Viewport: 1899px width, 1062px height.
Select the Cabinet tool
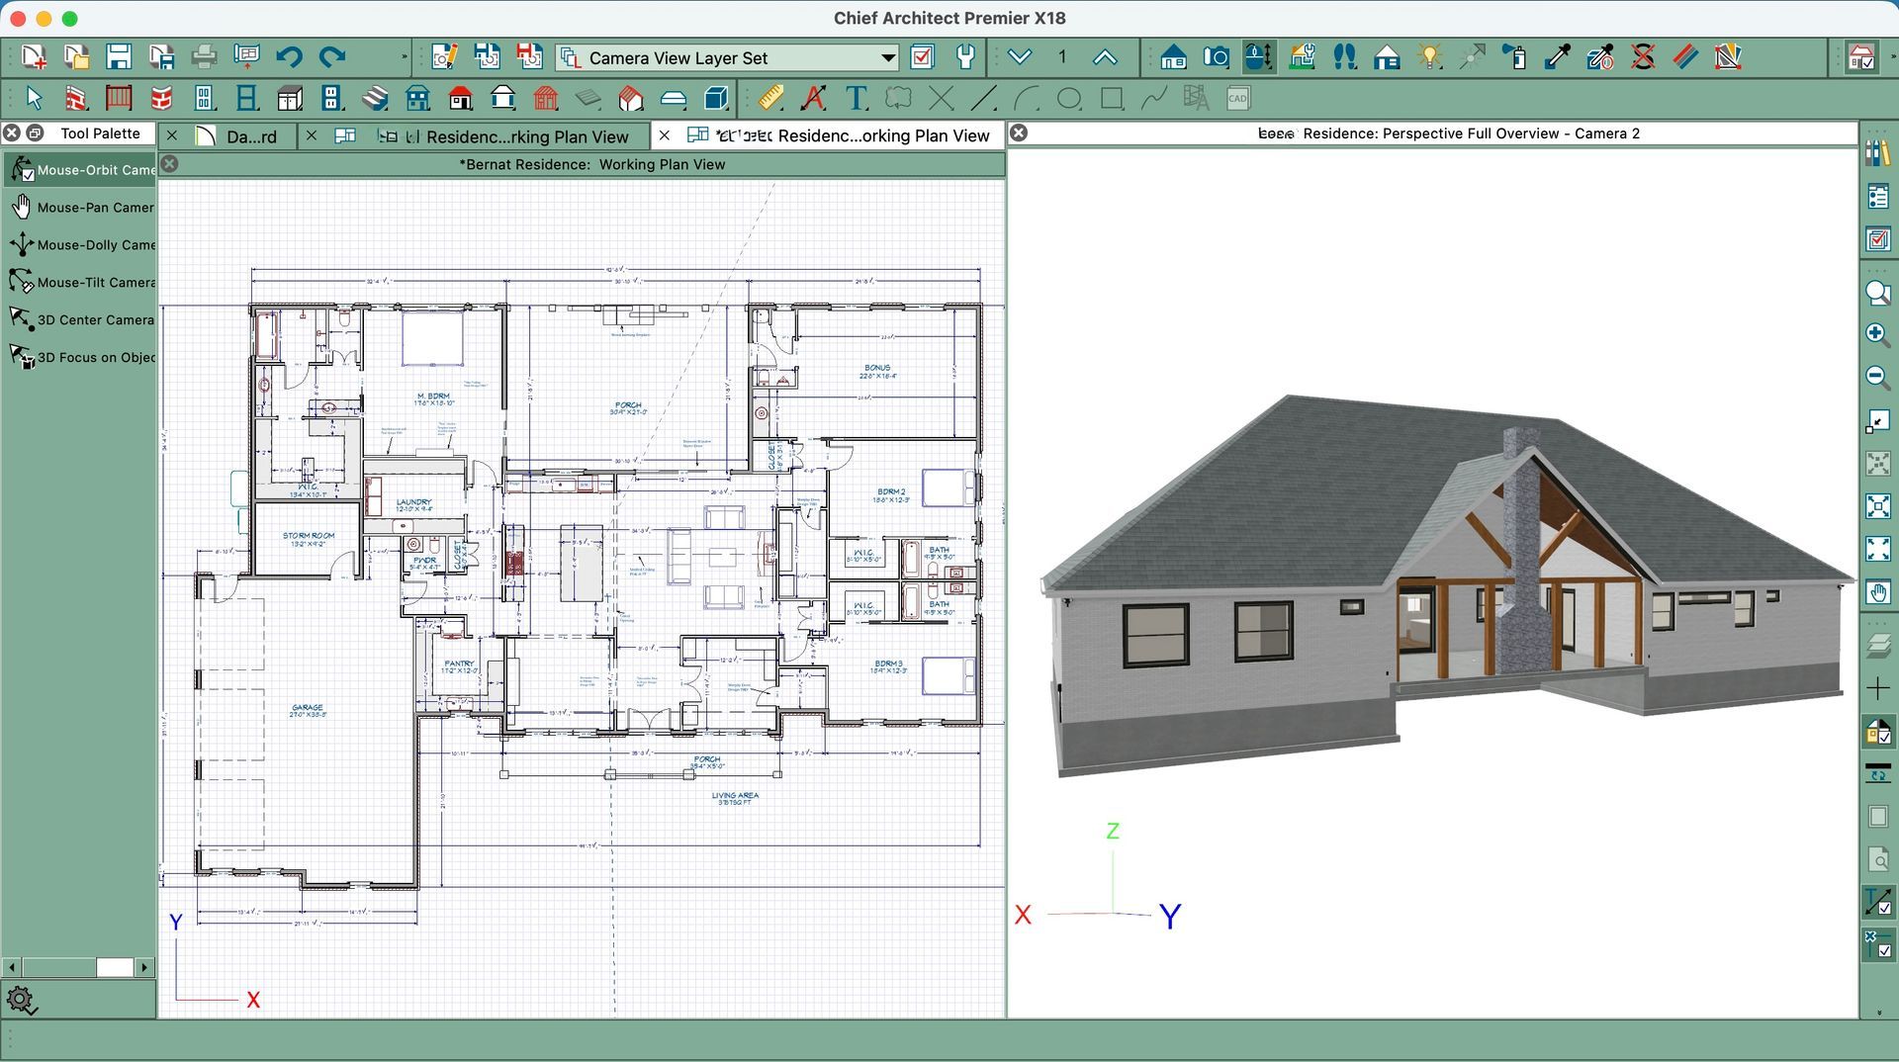[x=290, y=99]
